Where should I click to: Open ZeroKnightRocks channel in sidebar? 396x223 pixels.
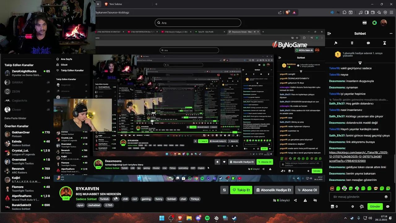(27, 73)
